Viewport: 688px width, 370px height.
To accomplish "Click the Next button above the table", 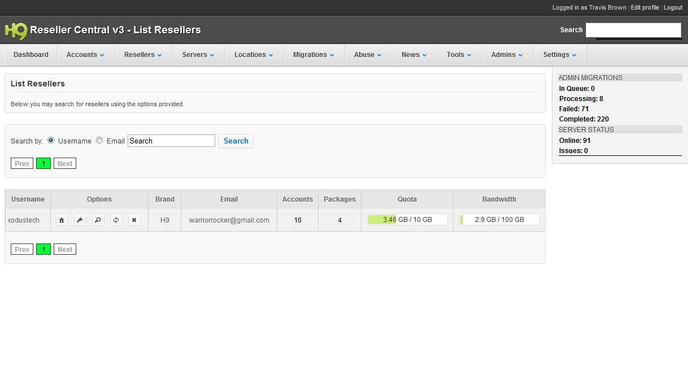I will click(65, 164).
